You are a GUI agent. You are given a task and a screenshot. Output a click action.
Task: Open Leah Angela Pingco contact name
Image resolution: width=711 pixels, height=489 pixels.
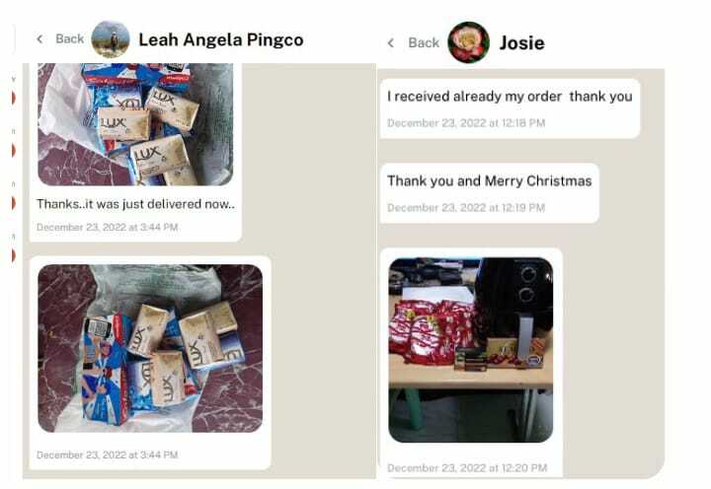click(221, 39)
